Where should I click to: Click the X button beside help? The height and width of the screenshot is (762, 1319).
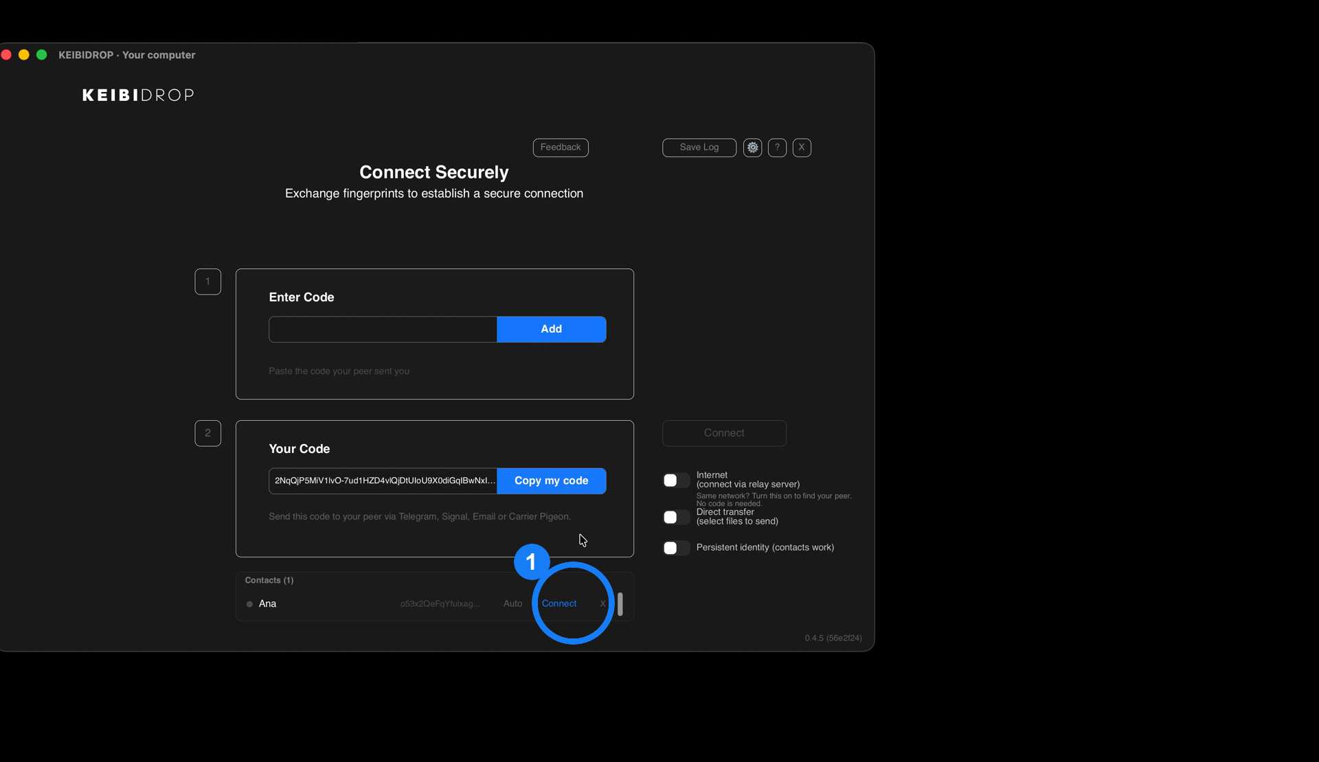802,148
